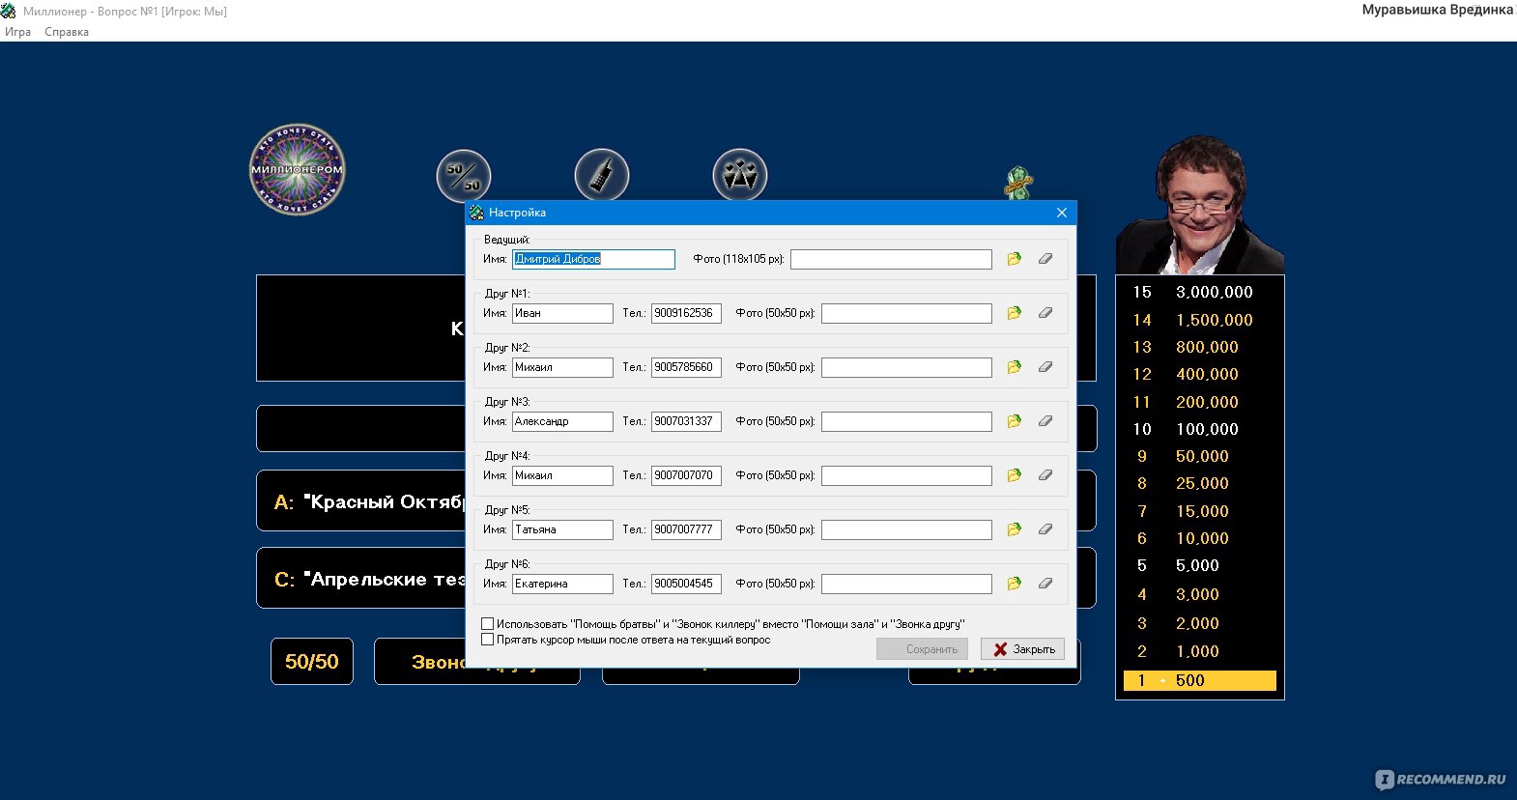Edit name field Александр
This screenshot has width=1517, height=800.
562,421
